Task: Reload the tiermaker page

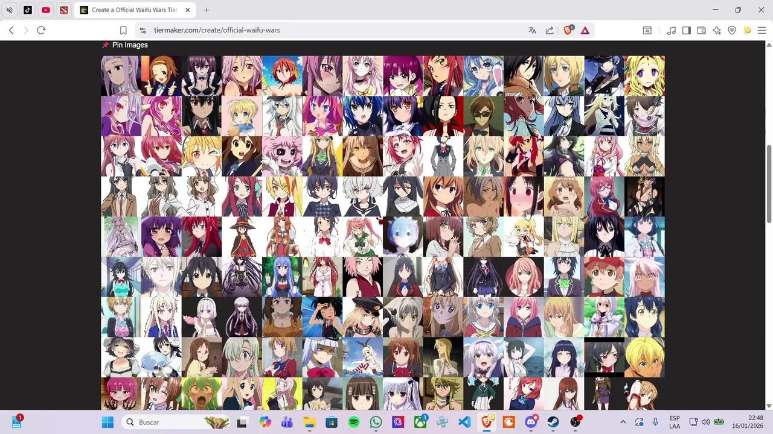Action: (41, 30)
